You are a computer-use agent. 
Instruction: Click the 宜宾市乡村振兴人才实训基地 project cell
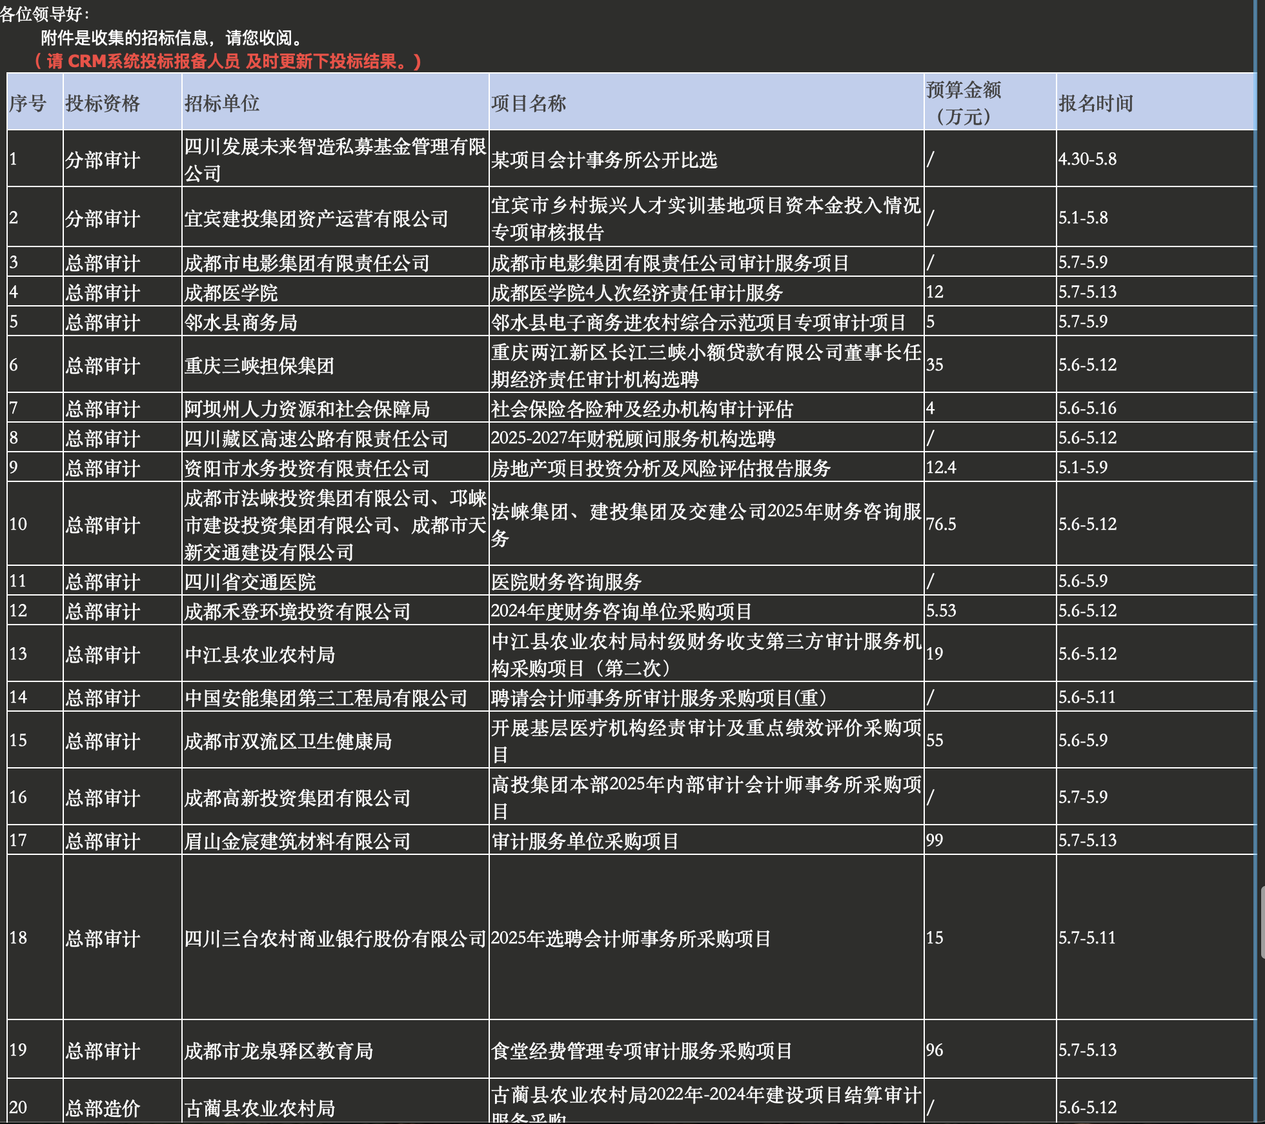click(707, 217)
